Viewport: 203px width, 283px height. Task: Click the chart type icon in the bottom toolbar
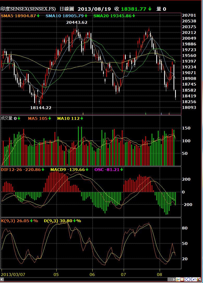point(178,279)
